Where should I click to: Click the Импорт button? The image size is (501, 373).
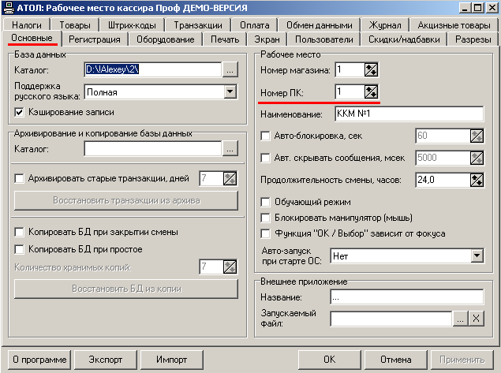tap(171, 360)
